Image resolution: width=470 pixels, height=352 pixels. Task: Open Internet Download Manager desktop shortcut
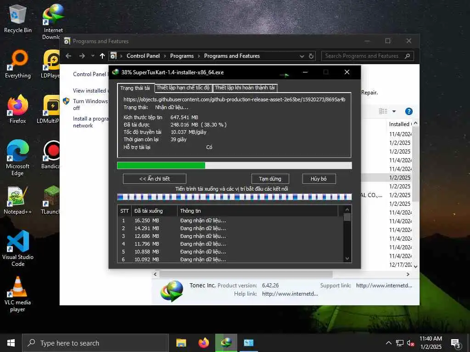[x=53, y=22]
